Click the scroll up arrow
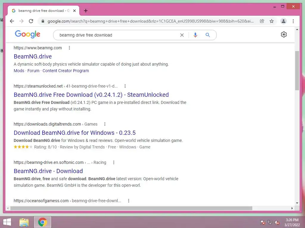The image size is (305, 228). click(x=297, y=29)
